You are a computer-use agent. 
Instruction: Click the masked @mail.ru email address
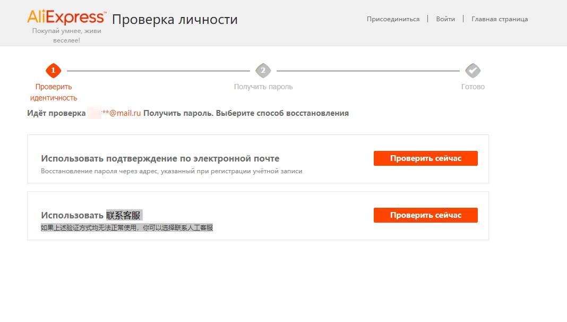pos(121,113)
